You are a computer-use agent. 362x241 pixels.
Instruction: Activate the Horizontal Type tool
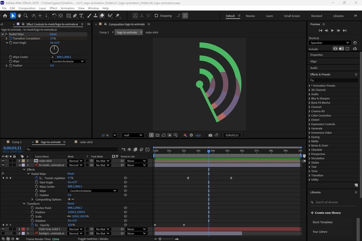click(81, 16)
